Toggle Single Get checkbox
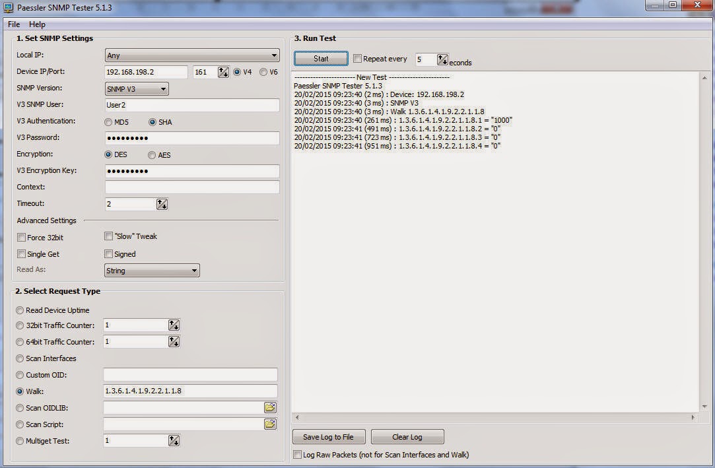The width and height of the screenshot is (715, 468). tap(21, 254)
